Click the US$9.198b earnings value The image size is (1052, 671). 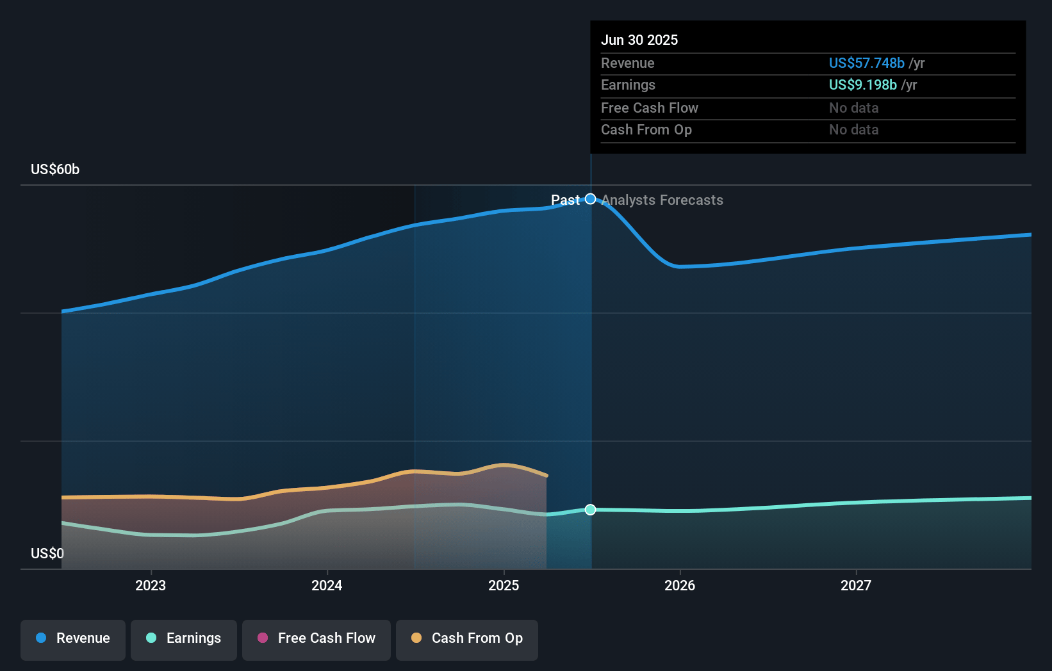coord(863,85)
